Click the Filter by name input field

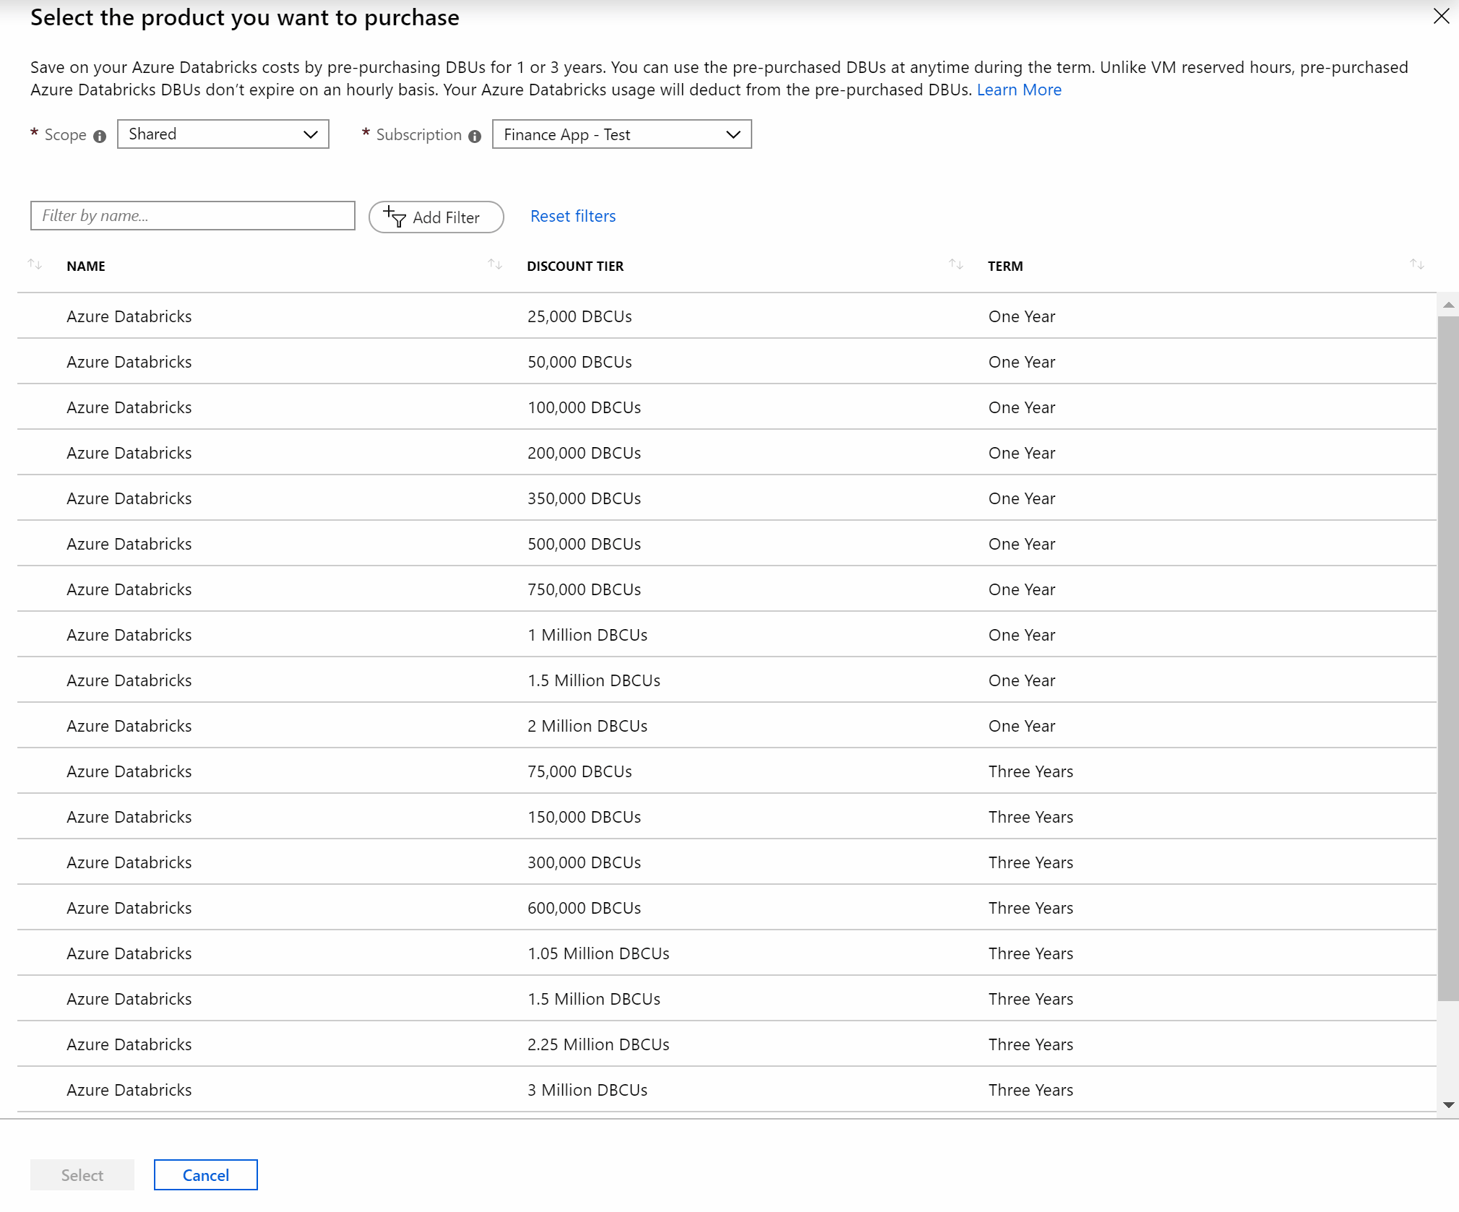tap(193, 216)
